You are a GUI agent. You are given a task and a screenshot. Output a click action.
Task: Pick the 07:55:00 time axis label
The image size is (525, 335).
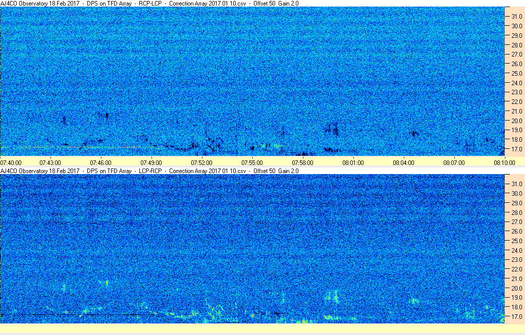(x=252, y=163)
